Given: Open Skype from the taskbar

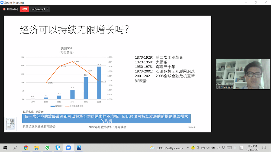Looking at the screenshot, I should tap(58, 148).
